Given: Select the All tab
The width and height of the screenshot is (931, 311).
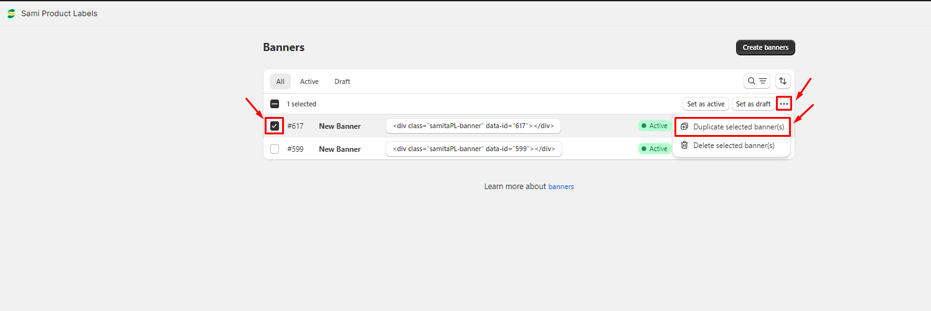Looking at the screenshot, I should pyautogui.click(x=280, y=81).
